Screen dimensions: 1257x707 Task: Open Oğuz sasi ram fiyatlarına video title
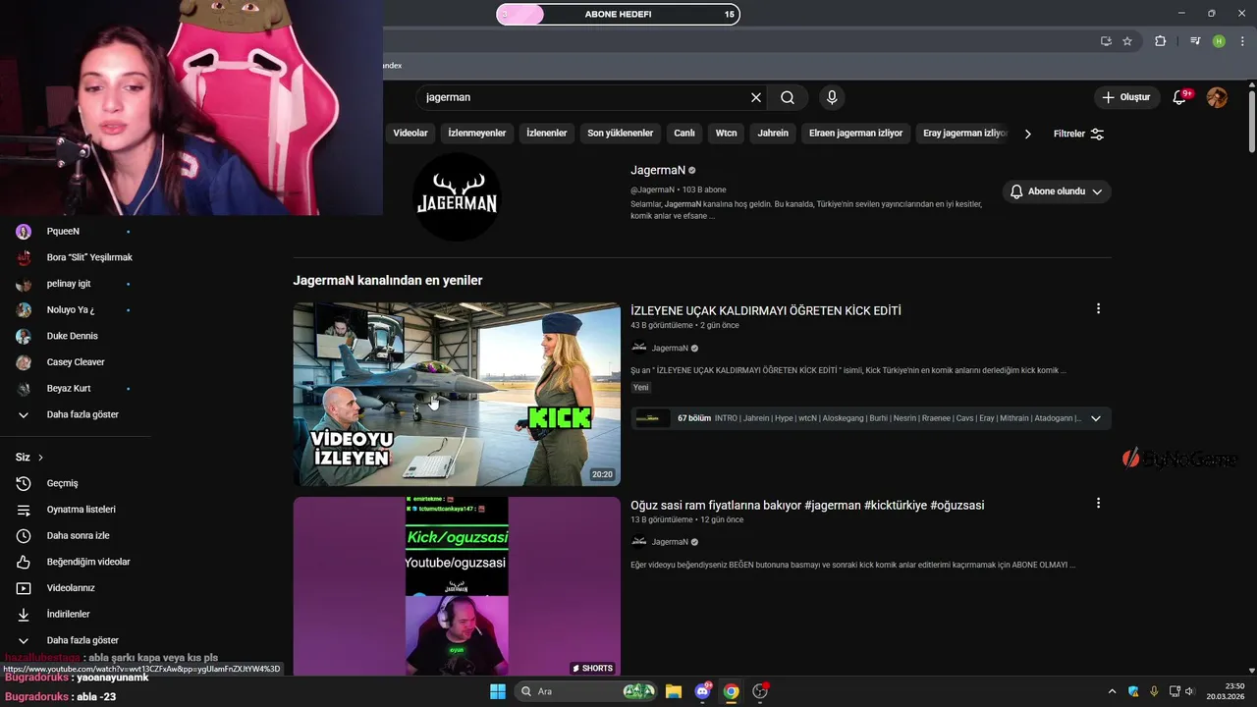click(807, 505)
